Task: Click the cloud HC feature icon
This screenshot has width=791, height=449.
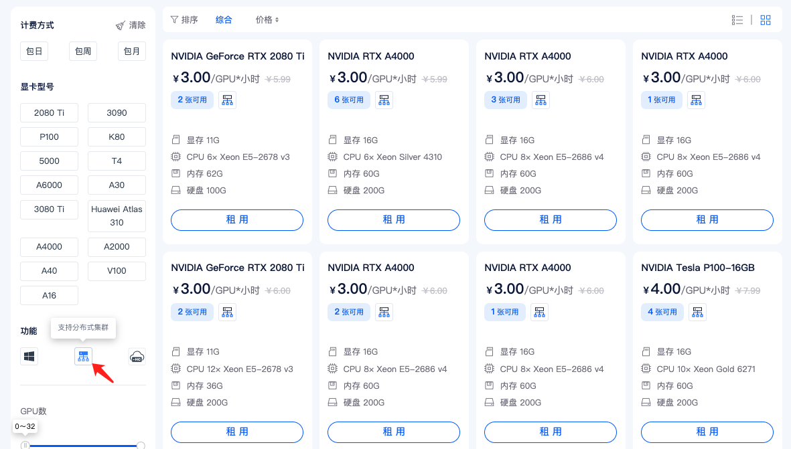Action: (x=137, y=357)
